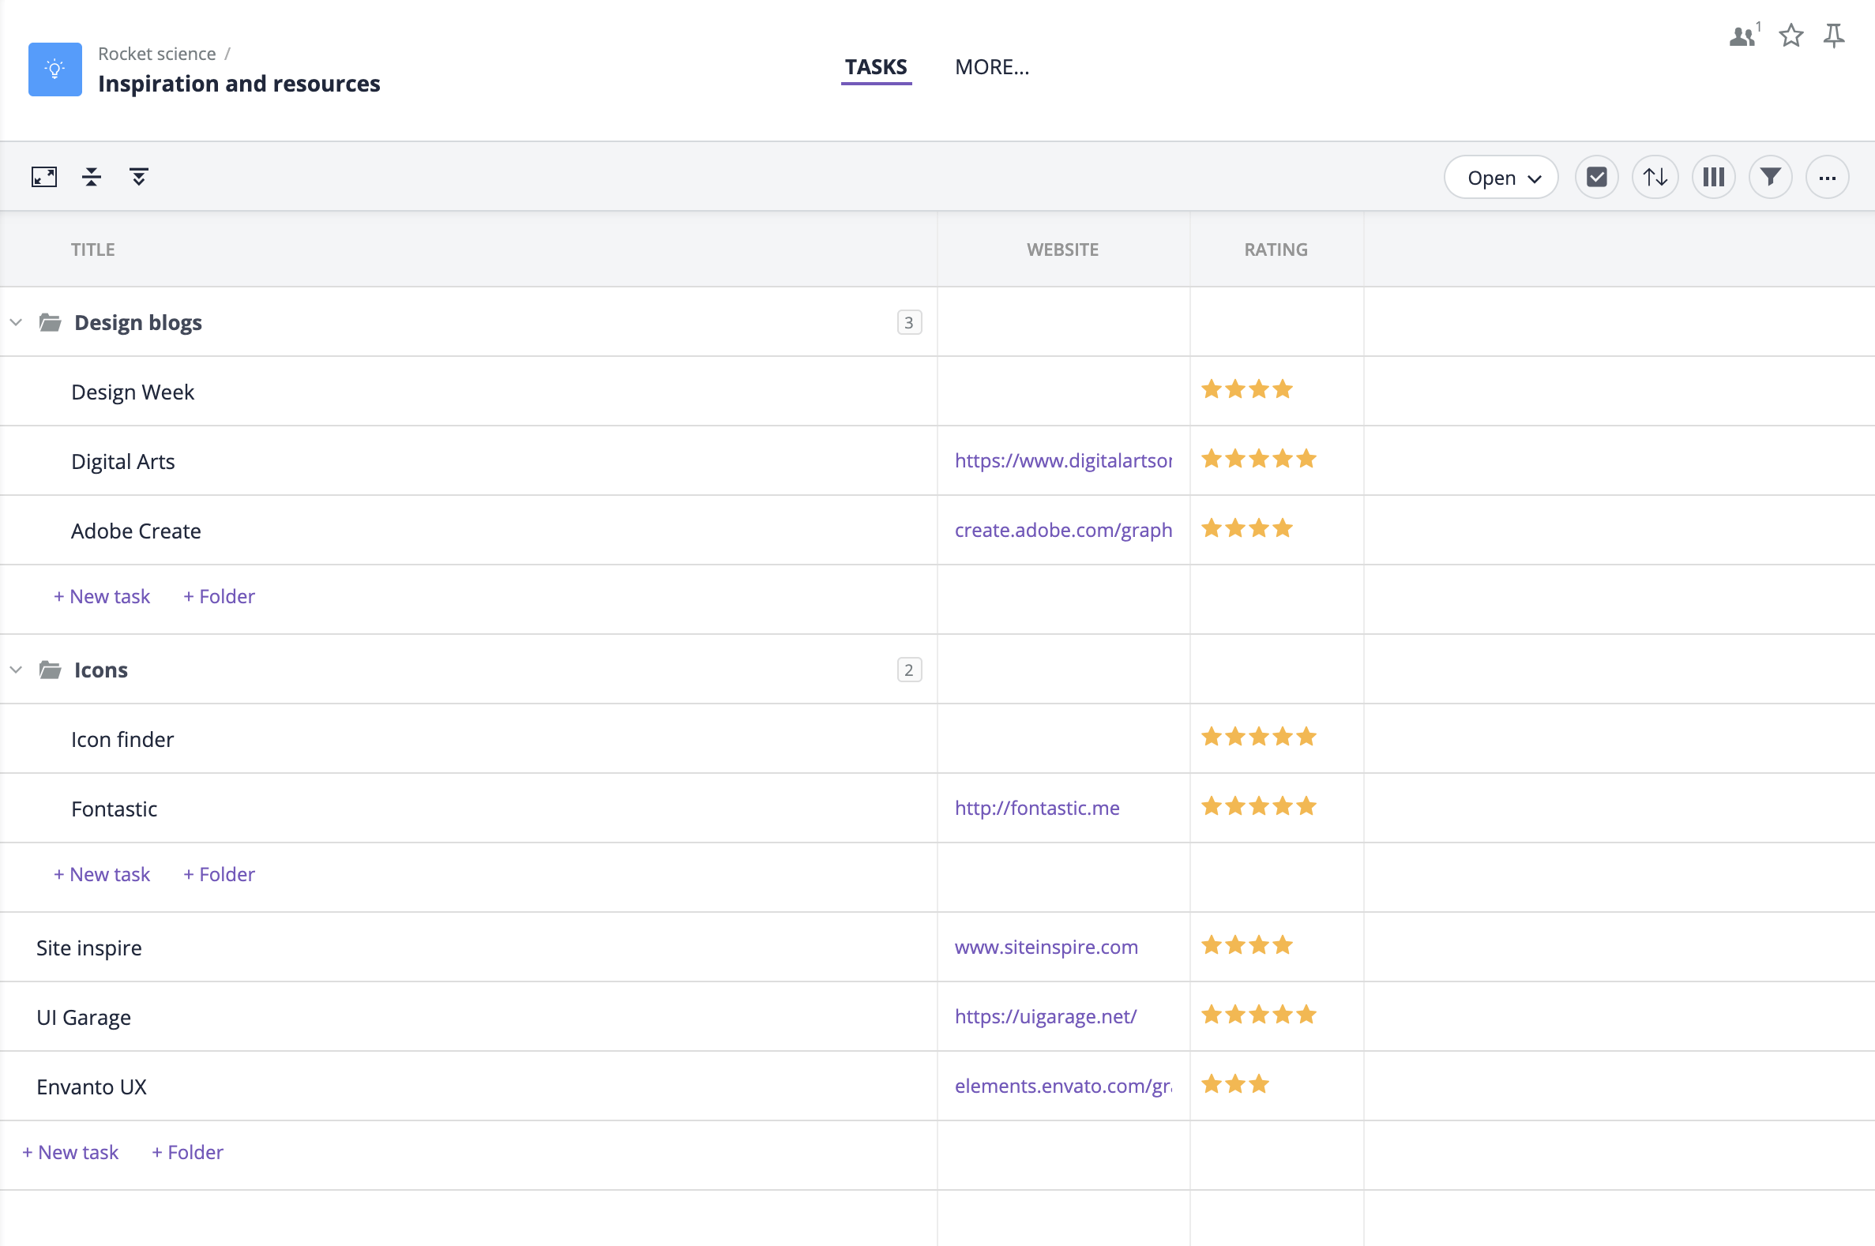Open the UI Garage task
Image resolution: width=1875 pixels, height=1246 pixels.
pyautogui.click(x=84, y=1017)
